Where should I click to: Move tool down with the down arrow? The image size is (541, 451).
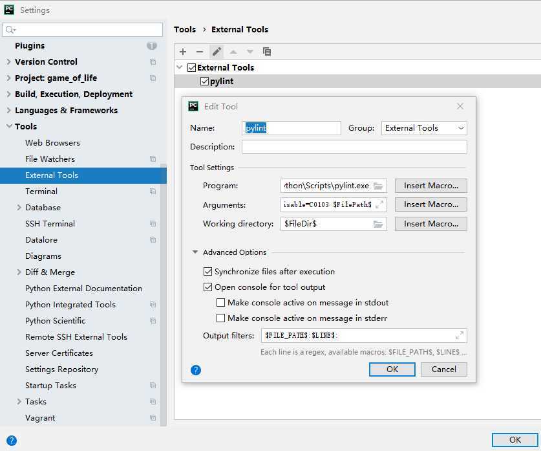click(249, 52)
